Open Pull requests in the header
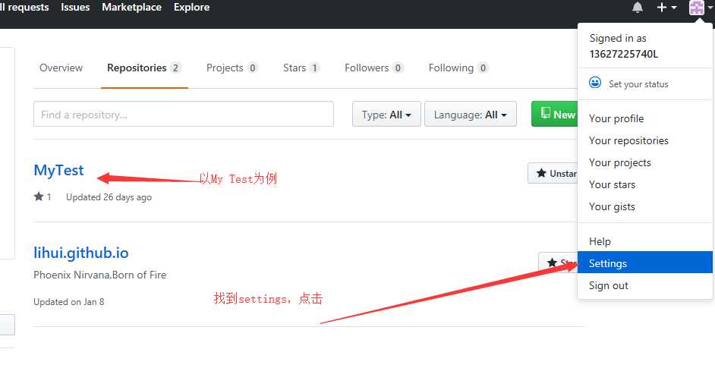Image resolution: width=715 pixels, height=368 pixels. coord(24,8)
